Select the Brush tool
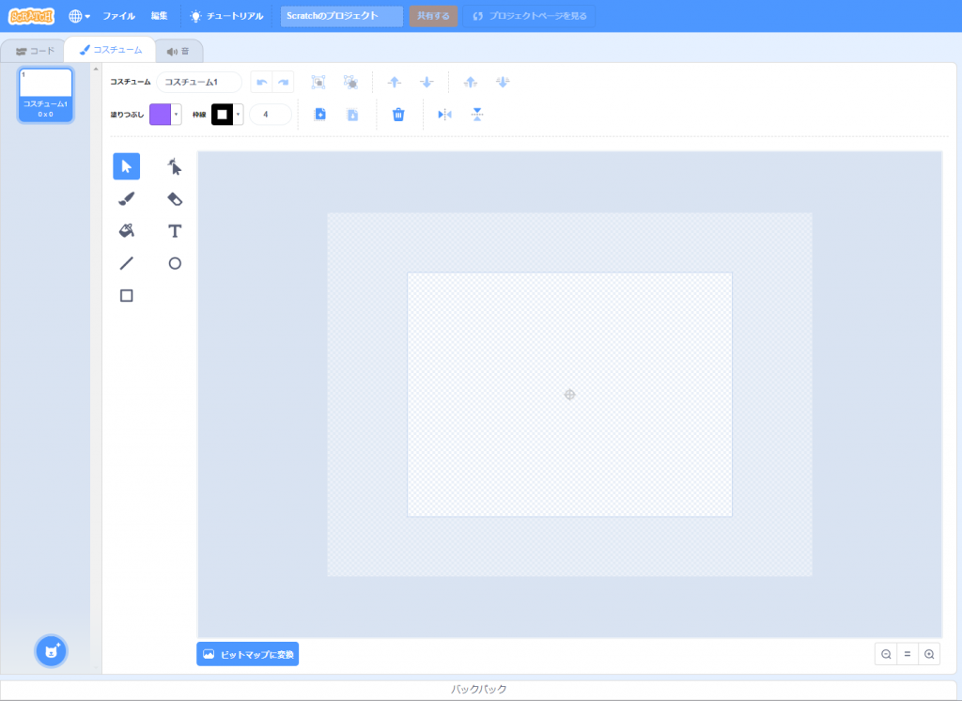The width and height of the screenshot is (962, 701). 127,199
